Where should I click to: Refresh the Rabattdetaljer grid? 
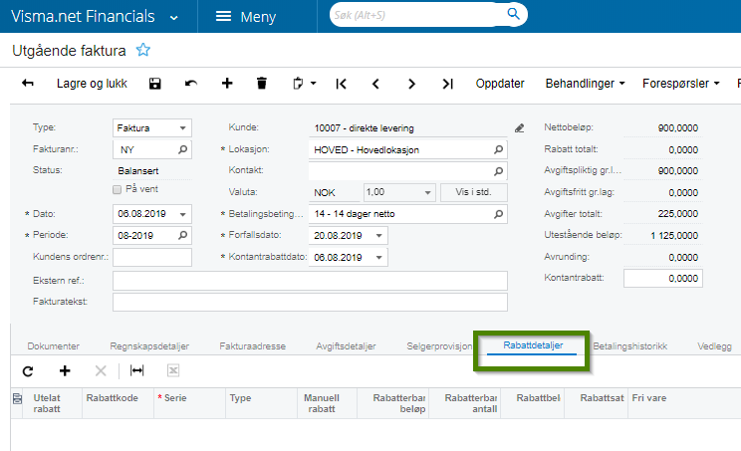(x=28, y=370)
